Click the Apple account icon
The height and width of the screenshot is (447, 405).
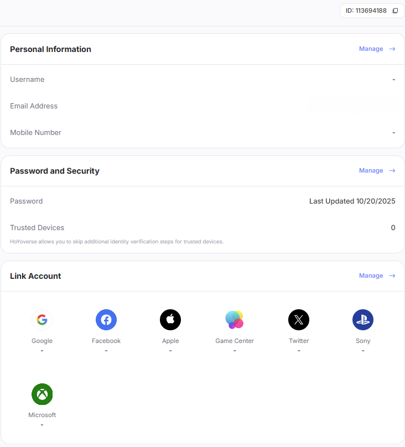(170, 320)
